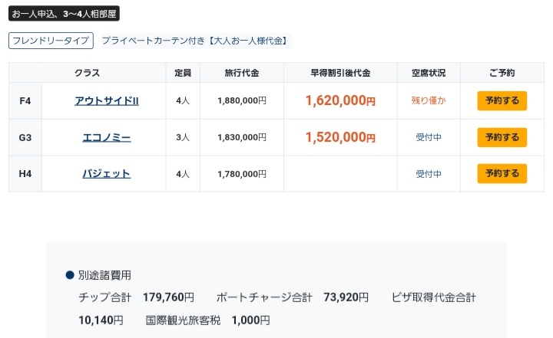Click the 別途諸費用 heading
The height and width of the screenshot is (338, 553).
[104, 275]
